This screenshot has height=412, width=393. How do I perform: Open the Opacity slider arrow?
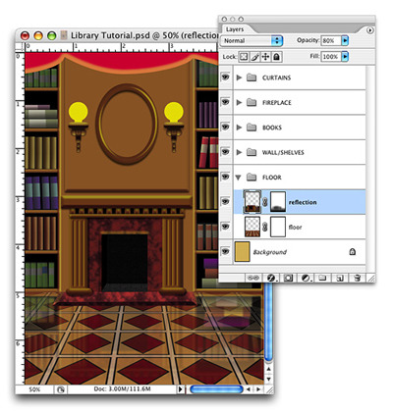345,40
